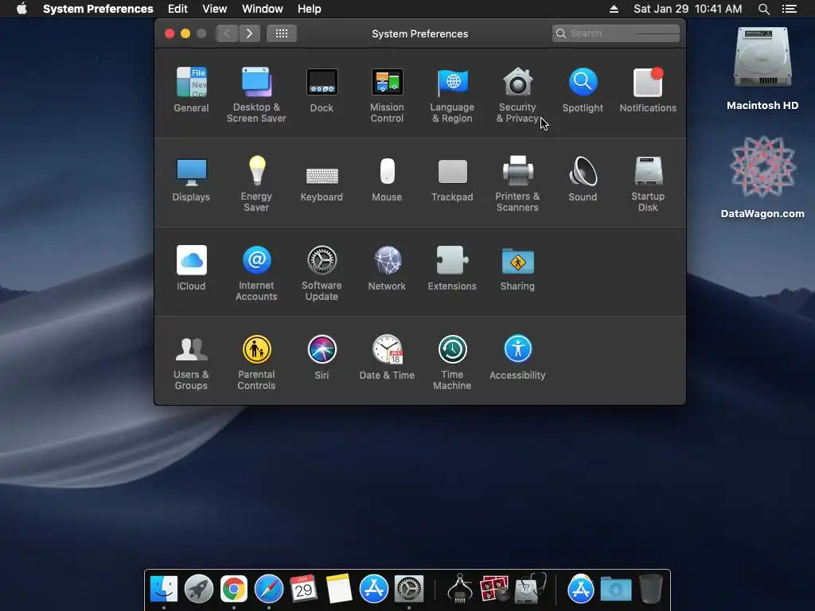Open Displays preferences

coord(191,179)
